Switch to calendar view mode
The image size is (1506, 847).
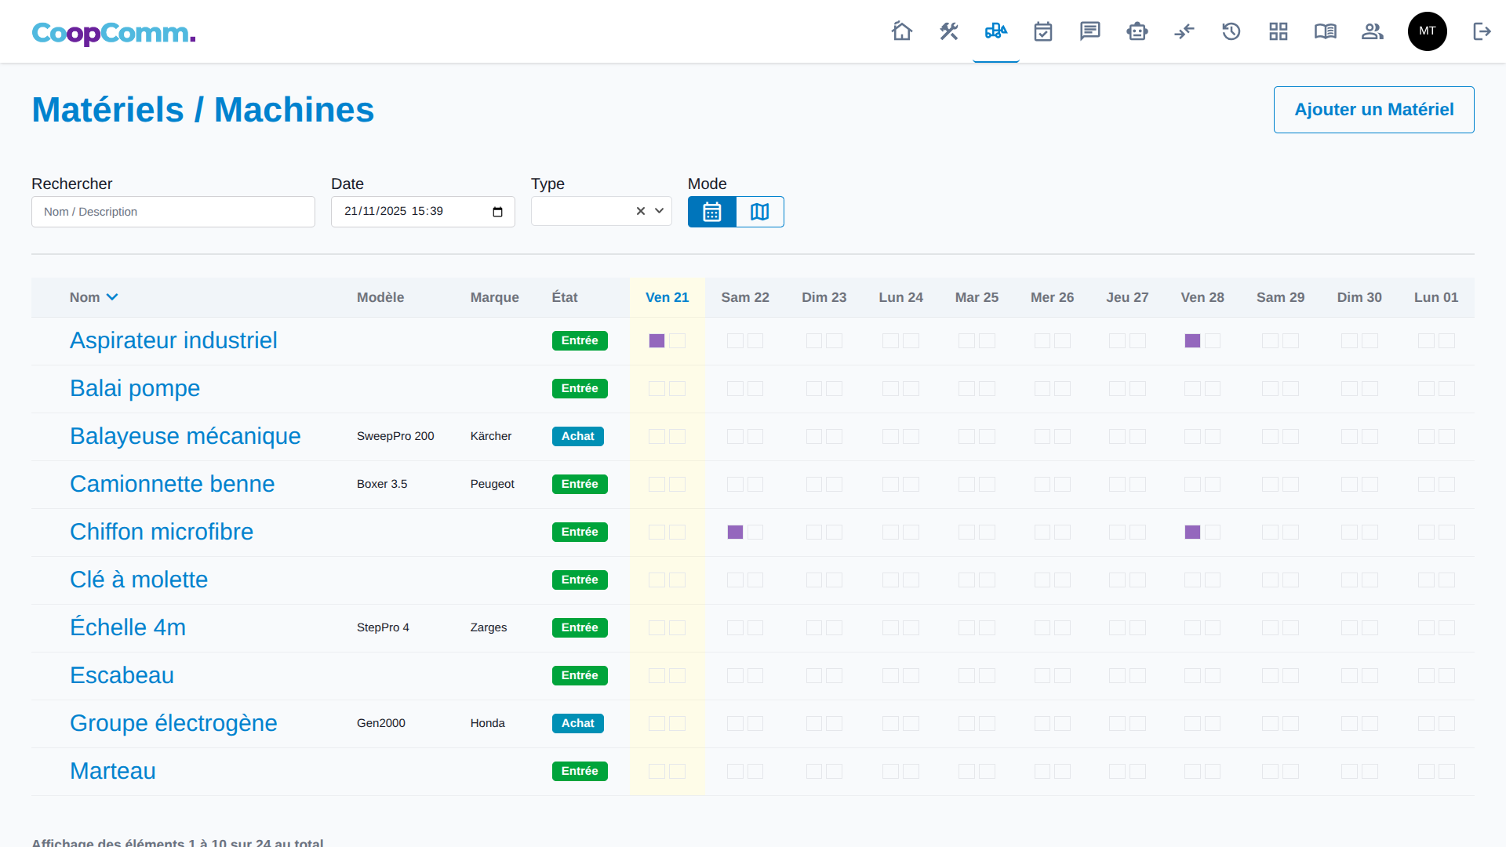click(x=712, y=212)
